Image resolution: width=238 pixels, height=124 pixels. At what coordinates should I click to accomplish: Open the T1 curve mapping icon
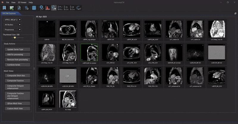click(x=60, y=8)
